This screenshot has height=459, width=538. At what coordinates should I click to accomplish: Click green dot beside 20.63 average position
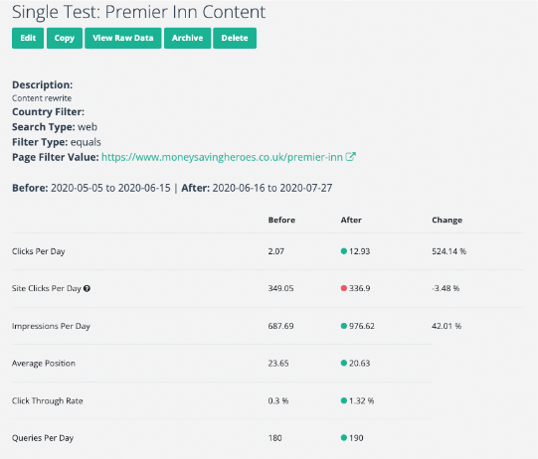point(344,363)
